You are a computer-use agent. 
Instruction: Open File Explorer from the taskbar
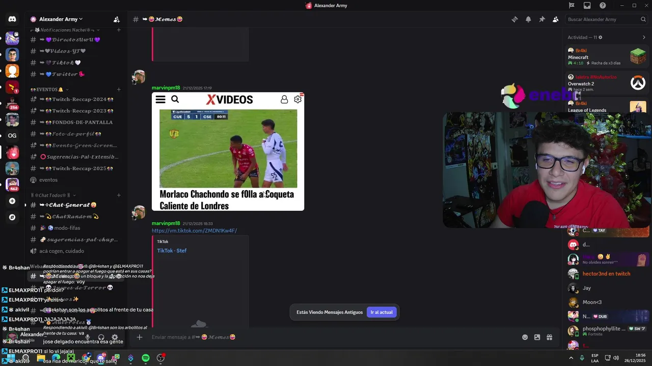click(41, 358)
